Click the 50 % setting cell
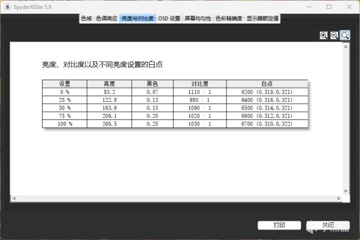Image resolution: width=360 pixels, height=240 pixels. [65, 108]
